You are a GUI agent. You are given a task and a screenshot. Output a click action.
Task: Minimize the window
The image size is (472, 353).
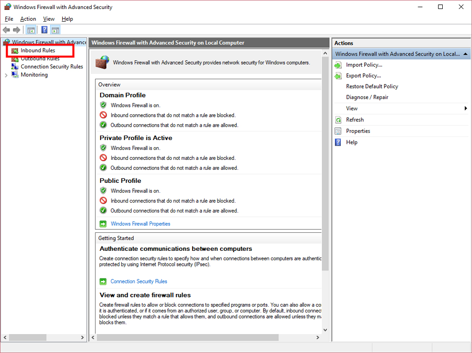420,7
